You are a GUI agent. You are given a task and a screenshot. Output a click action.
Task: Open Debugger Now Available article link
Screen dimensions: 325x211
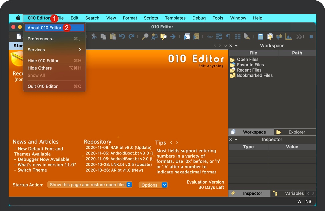click(43, 159)
